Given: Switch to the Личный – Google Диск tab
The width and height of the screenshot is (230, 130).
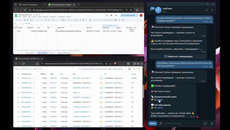Looking at the screenshot, I should click(32, 4).
